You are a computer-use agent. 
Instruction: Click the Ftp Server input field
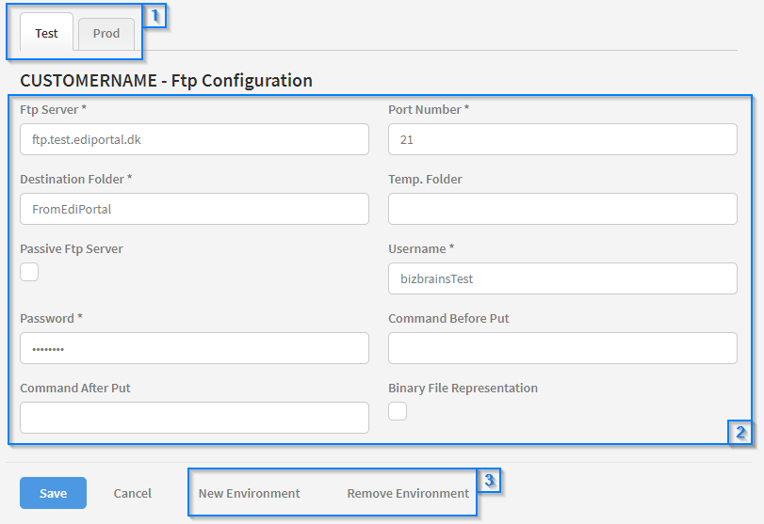(194, 139)
